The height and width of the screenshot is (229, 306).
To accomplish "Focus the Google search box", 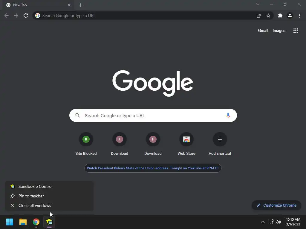I will coord(153,115).
